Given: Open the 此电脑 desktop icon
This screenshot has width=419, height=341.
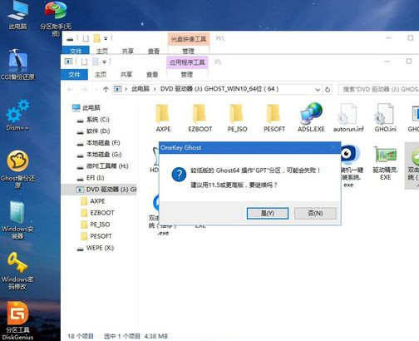Looking at the screenshot, I should click(x=17, y=14).
